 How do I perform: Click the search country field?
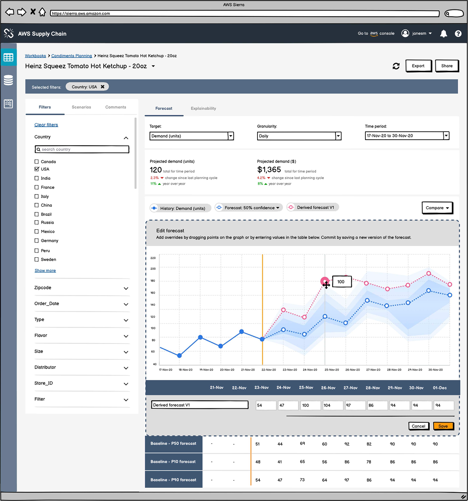point(82,149)
